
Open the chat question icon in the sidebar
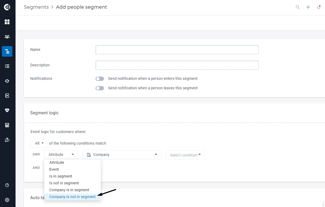tap(7, 140)
